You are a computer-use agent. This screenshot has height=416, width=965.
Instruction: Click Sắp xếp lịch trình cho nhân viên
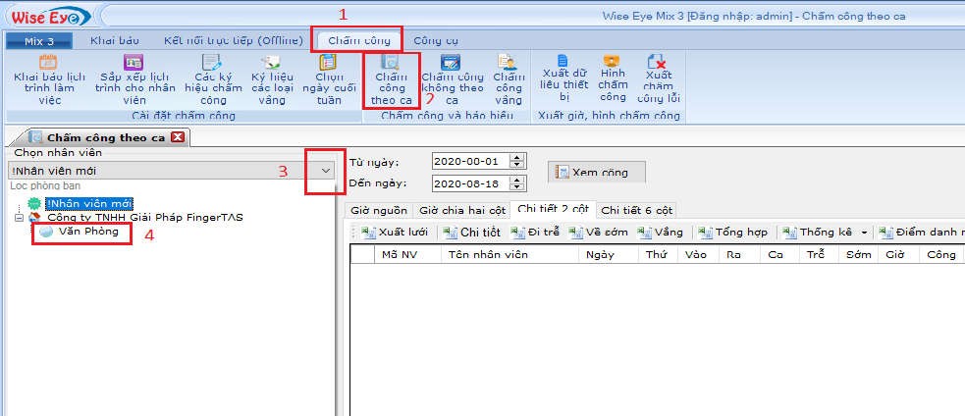click(x=134, y=78)
